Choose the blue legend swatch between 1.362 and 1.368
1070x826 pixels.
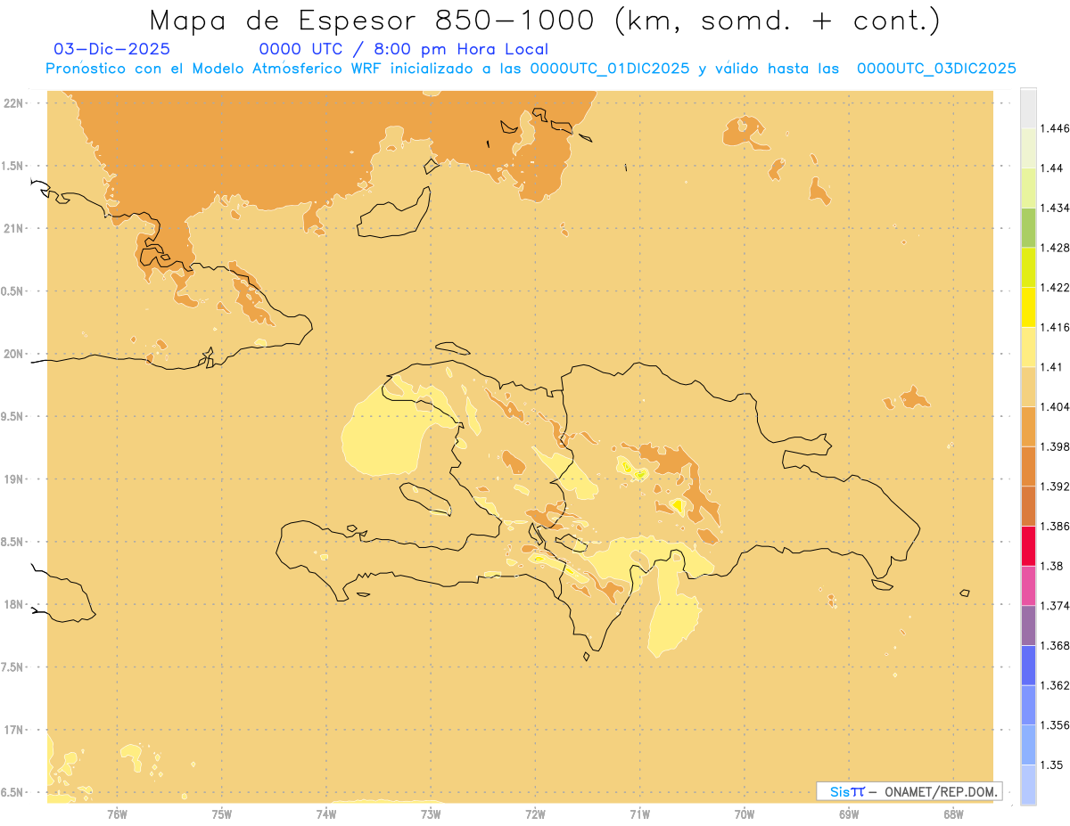[x=1028, y=666]
